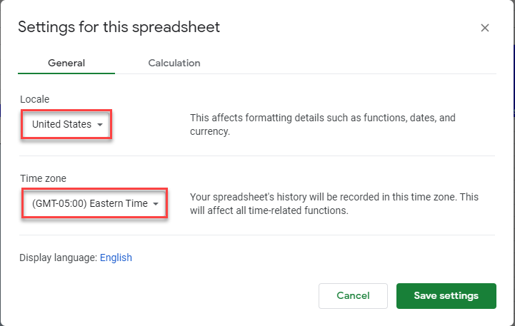The height and width of the screenshot is (326, 515).
Task: Click the arrow beside United States
Action: coord(101,125)
